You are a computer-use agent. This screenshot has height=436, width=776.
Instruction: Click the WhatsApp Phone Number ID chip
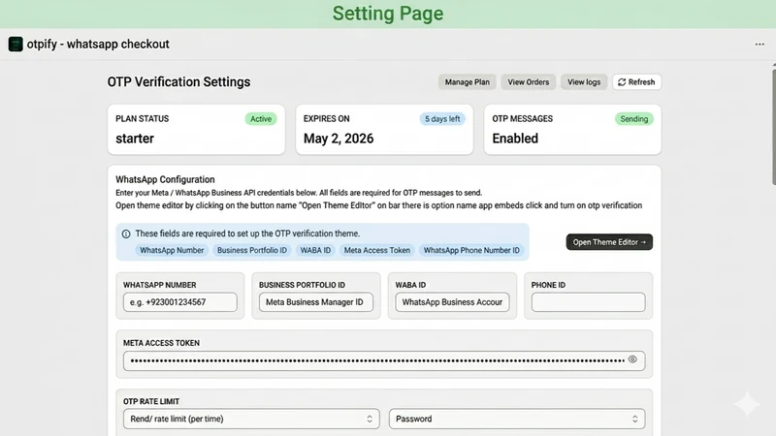point(471,250)
